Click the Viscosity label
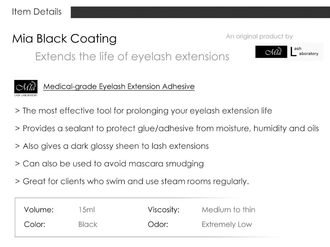 tap(163, 210)
